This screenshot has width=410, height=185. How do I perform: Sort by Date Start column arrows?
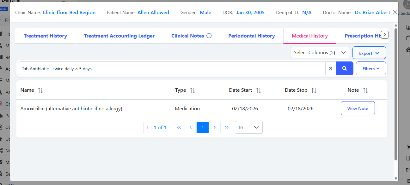(x=258, y=90)
